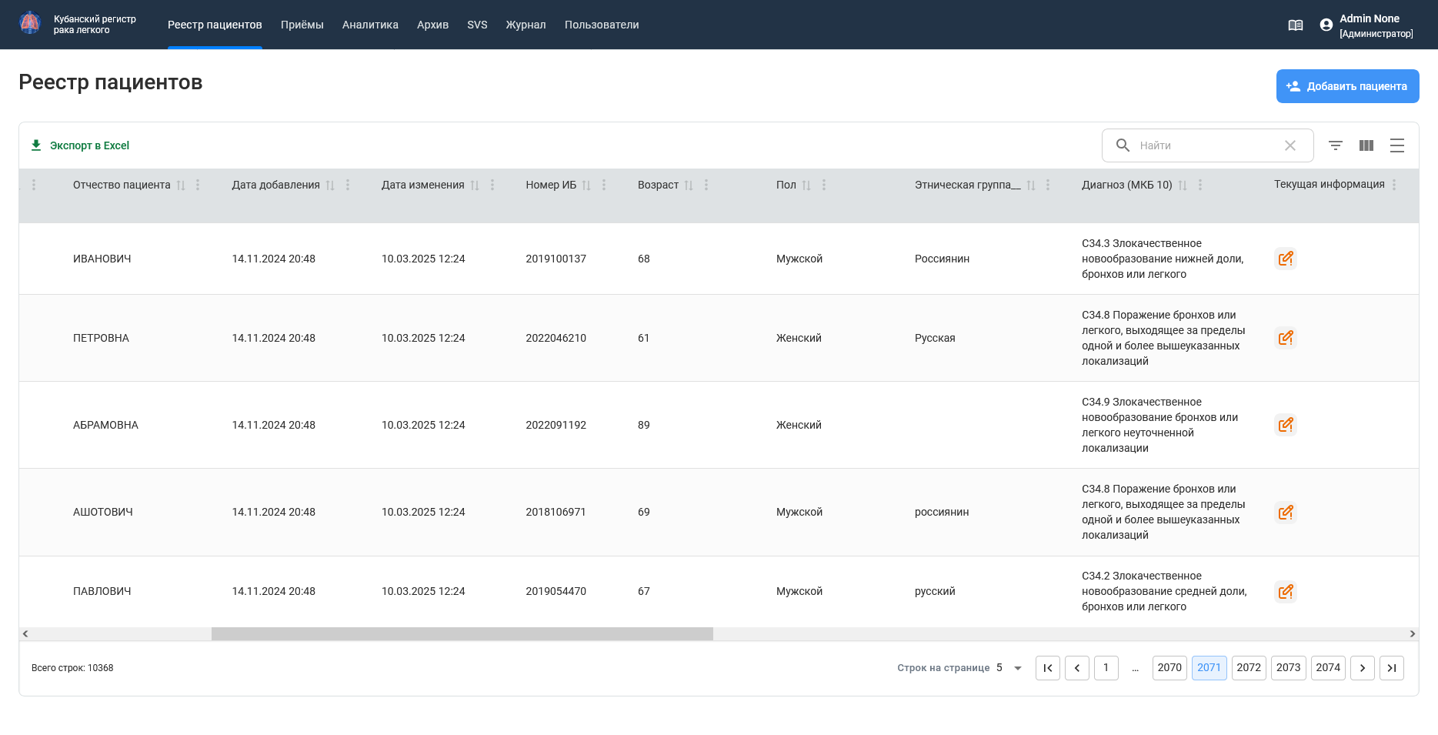Sort by Отчество пациента column
This screenshot has height=735, width=1438.
tap(181, 185)
